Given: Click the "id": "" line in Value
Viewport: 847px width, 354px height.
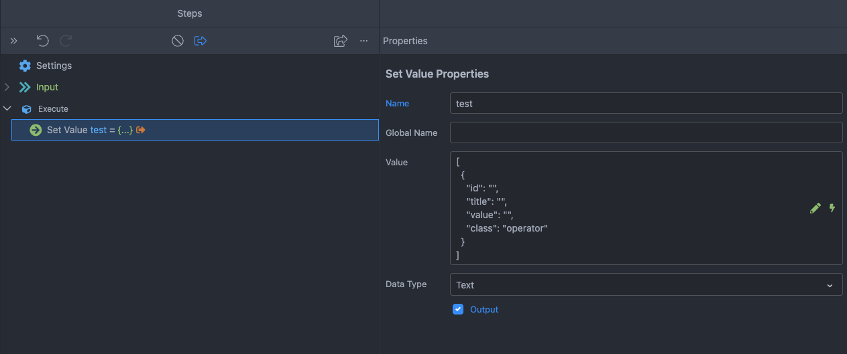Looking at the screenshot, I should coord(482,188).
